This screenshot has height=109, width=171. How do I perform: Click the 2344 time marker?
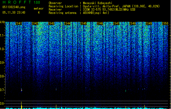pos(67,23)
